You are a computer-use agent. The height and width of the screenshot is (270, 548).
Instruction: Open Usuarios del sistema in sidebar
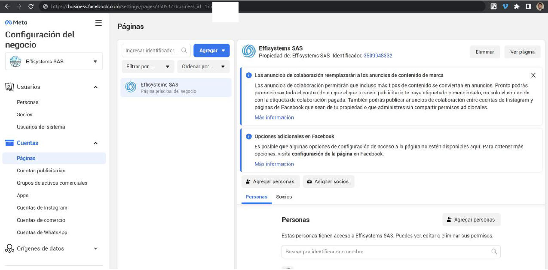[x=41, y=127]
